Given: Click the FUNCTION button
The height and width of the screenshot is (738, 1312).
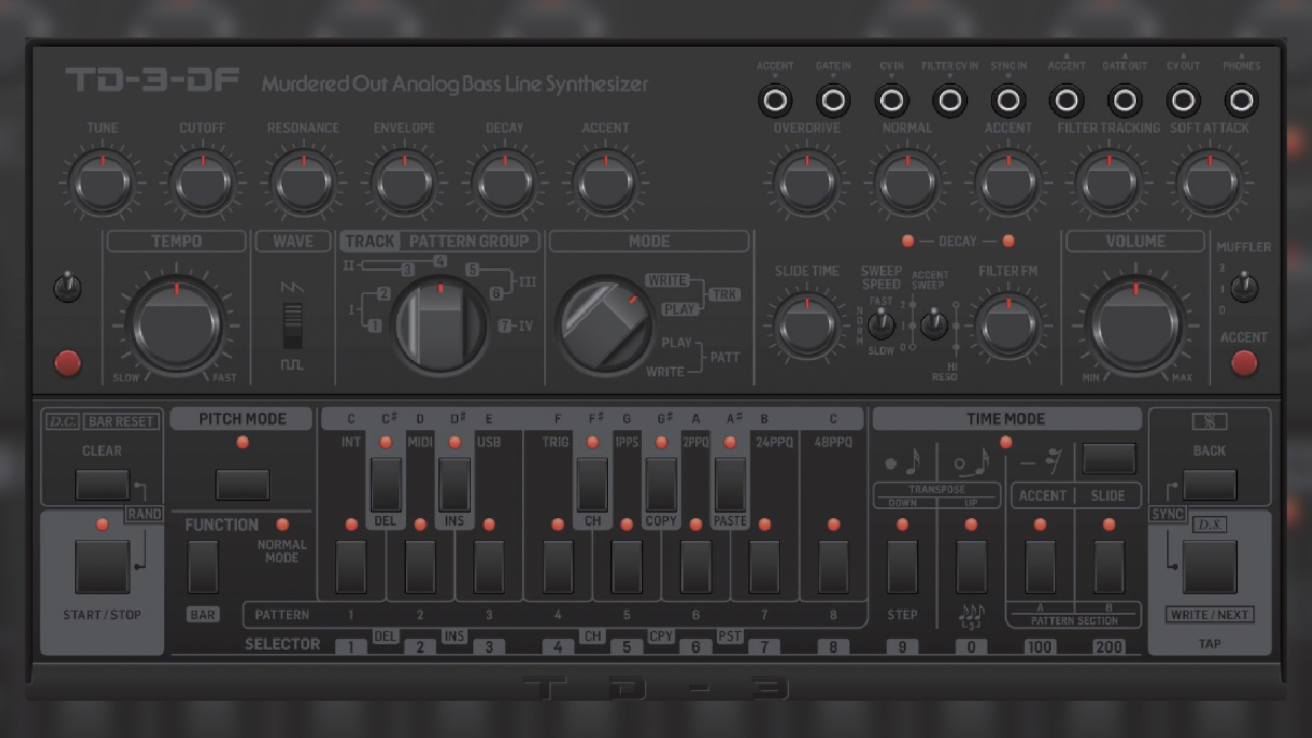Looking at the screenshot, I should tap(203, 566).
